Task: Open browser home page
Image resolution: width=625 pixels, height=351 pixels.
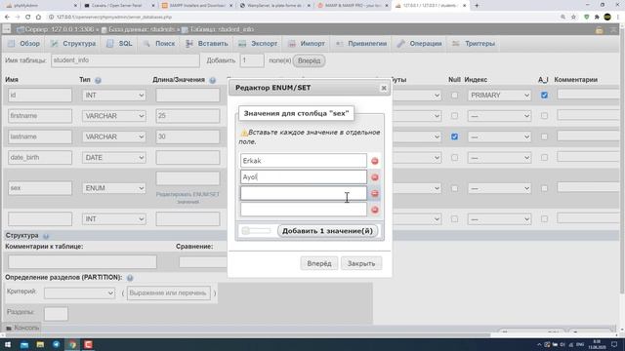Action: coord(38,18)
